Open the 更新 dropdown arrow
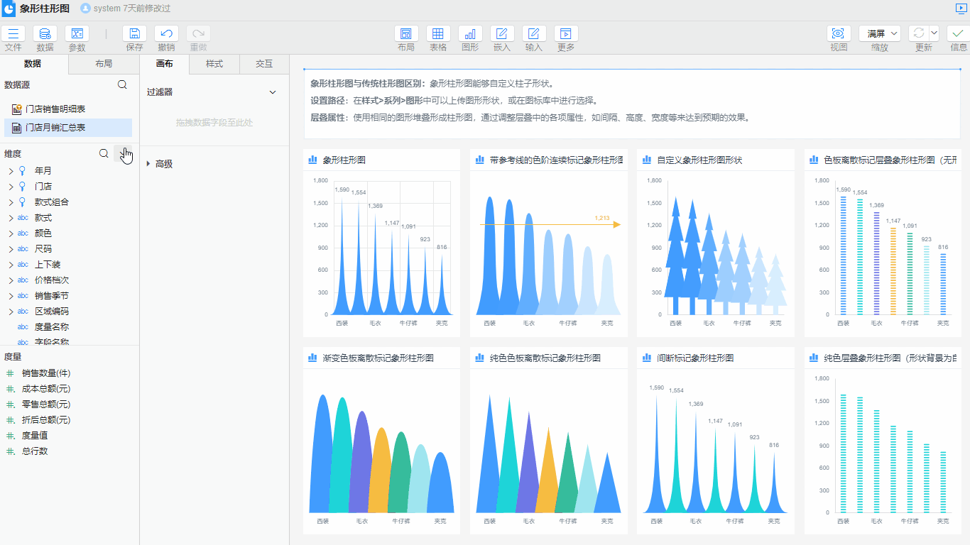Image resolution: width=970 pixels, height=545 pixels. click(x=934, y=33)
